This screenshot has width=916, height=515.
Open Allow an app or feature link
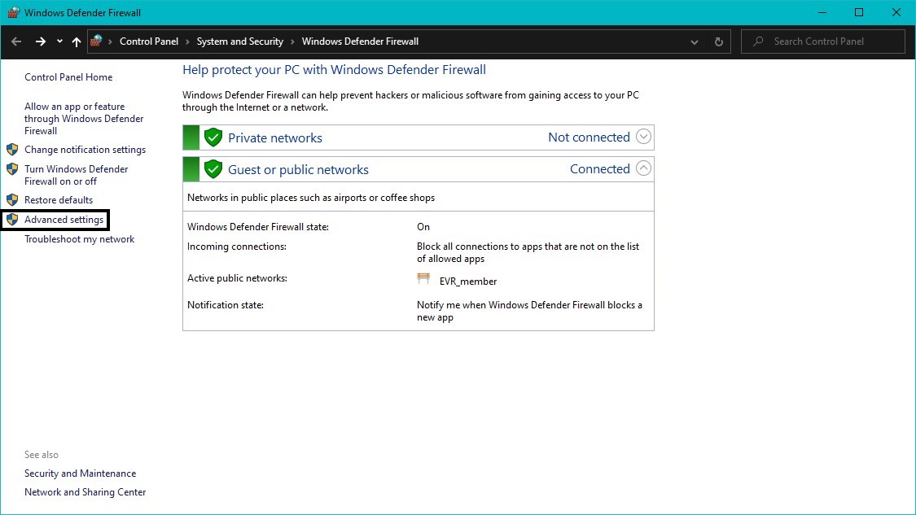pyautogui.click(x=84, y=119)
